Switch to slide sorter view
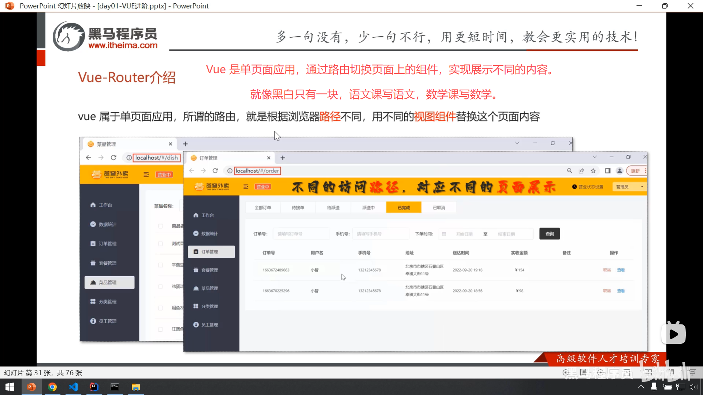 pyautogui.click(x=648, y=372)
